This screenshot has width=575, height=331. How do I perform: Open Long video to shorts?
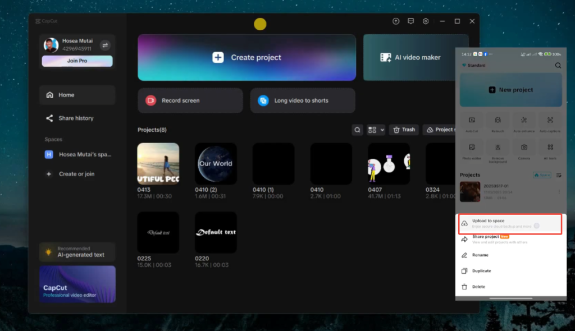[x=303, y=100]
